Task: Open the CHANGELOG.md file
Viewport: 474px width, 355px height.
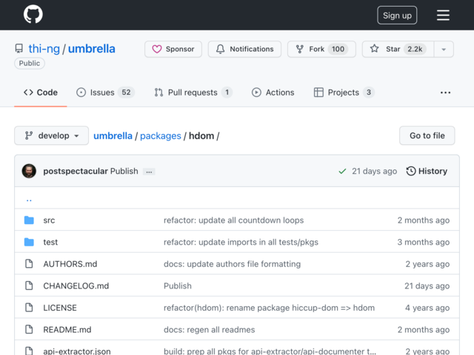Action: click(x=76, y=286)
